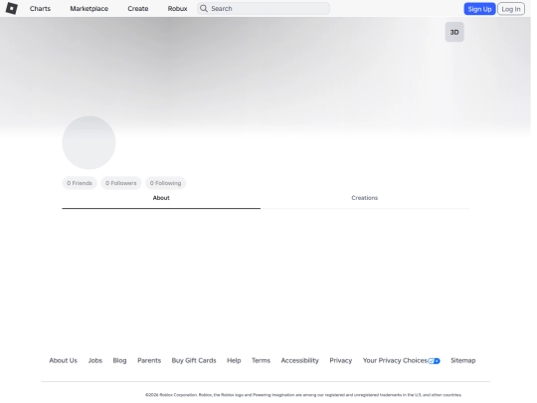Click the profile avatar placeholder circle
The image size is (537, 403).
click(x=89, y=142)
